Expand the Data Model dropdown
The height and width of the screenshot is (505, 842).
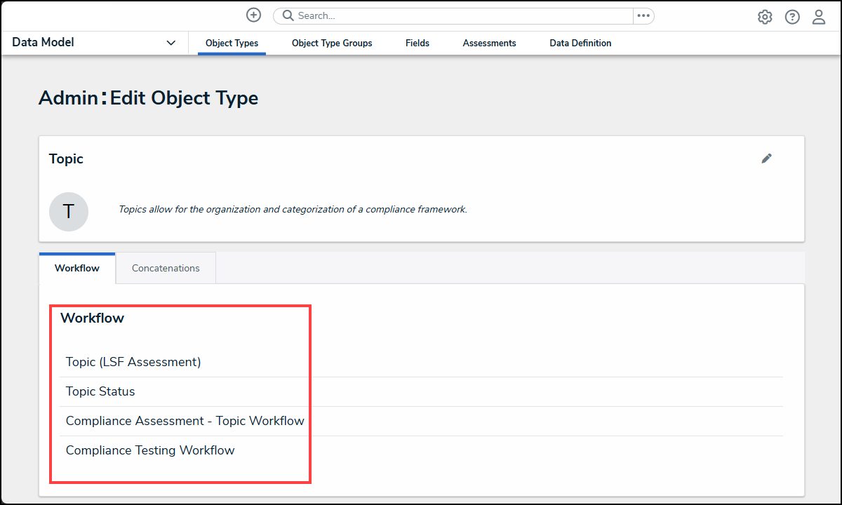tap(171, 43)
